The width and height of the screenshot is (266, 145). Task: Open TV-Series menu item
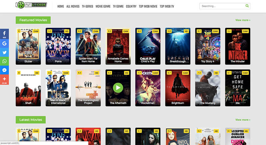(x=87, y=6)
